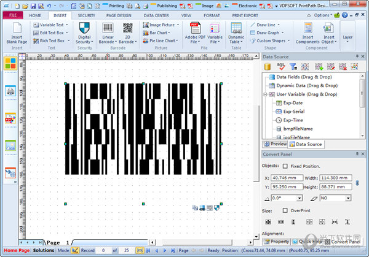Click Solutions link in status bar

coord(44,250)
